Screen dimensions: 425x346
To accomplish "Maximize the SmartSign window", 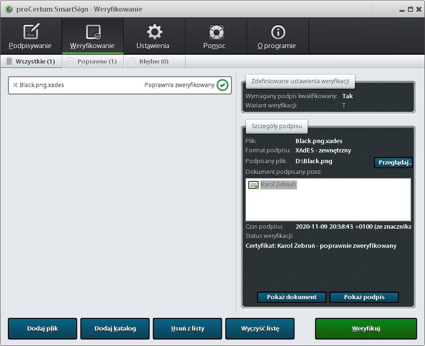I will [411, 9].
